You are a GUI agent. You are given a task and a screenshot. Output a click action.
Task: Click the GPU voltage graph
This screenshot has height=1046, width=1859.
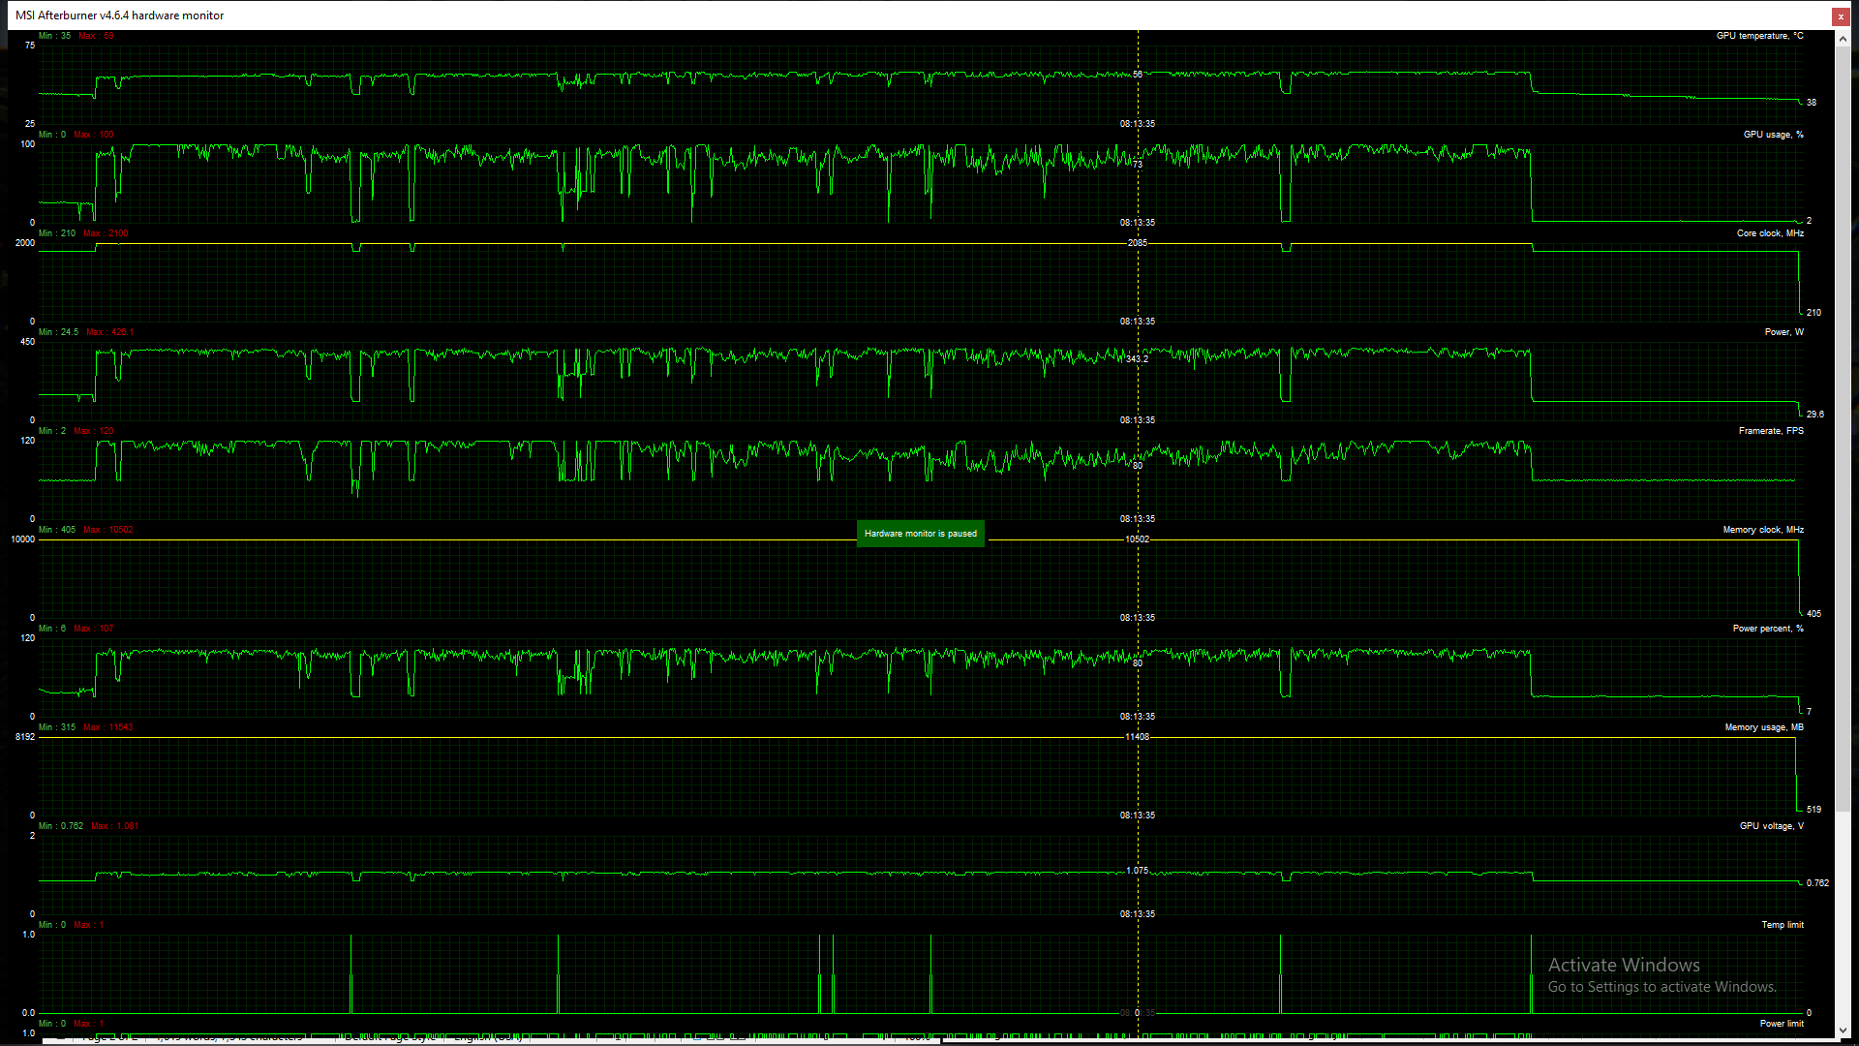[x=678, y=886]
